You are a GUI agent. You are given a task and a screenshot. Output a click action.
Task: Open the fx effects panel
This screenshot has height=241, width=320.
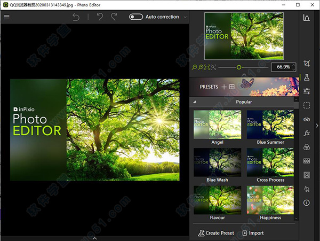(x=307, y=133)
